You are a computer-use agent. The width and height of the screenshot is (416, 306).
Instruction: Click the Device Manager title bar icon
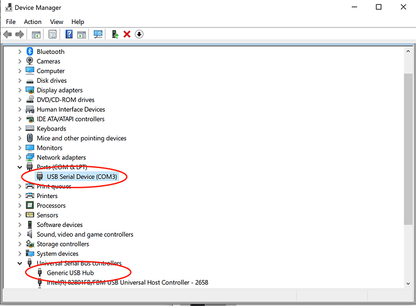pyautogui.click(x=9, y=7)
